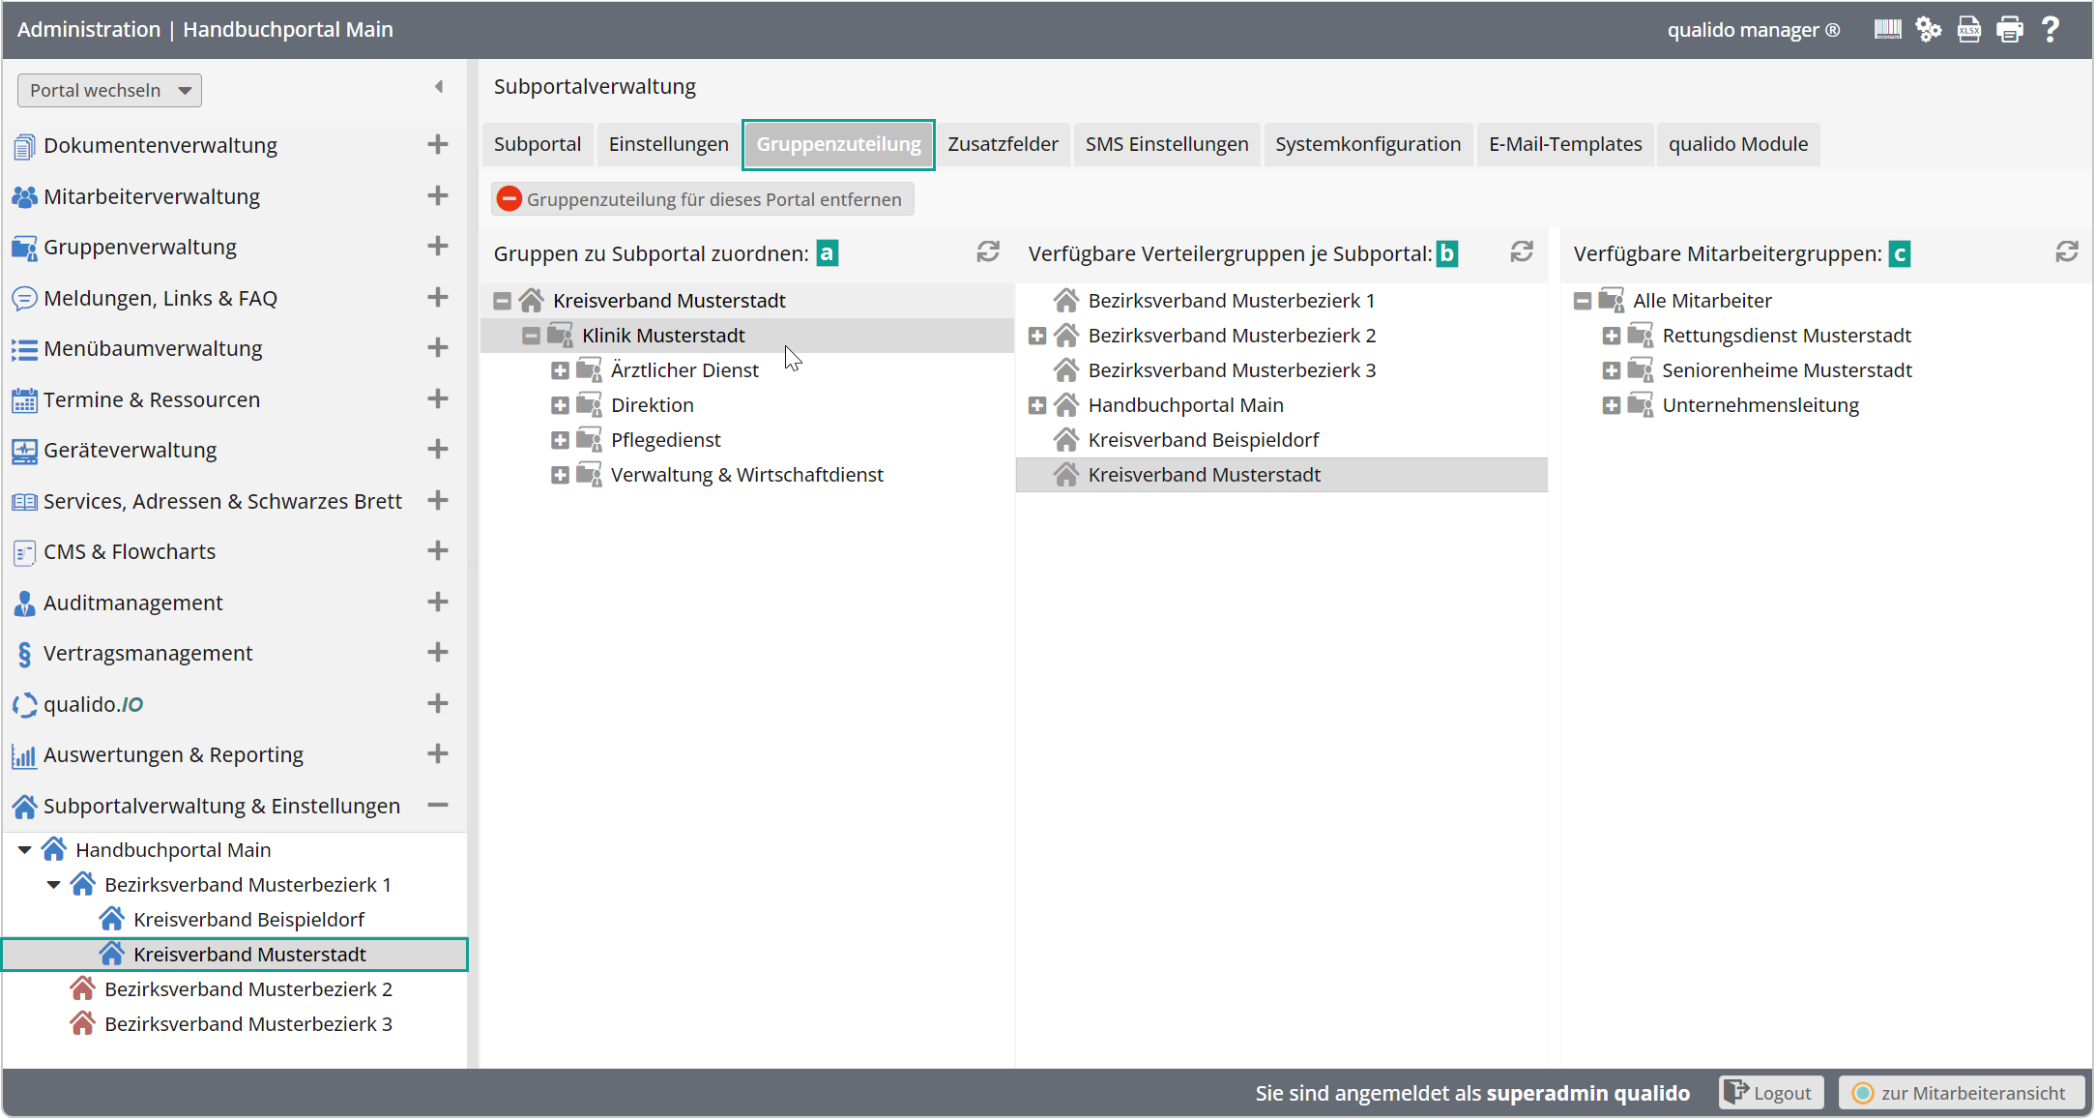
Task: Expand the Pflegedienst group node
Action: point(560,440)
